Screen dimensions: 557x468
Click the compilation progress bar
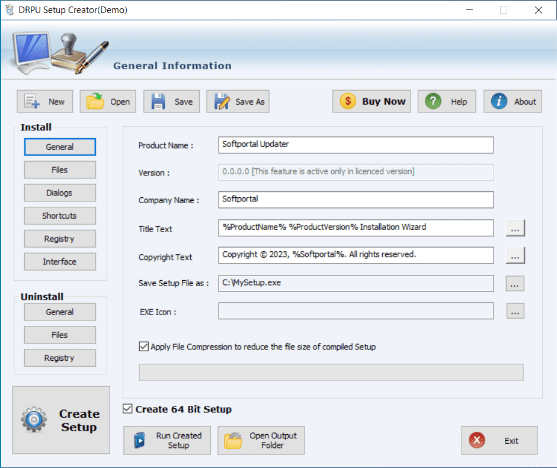tap(331, 372)
